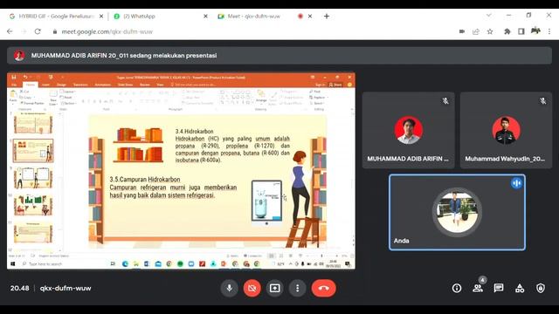Click your own 'Anda' video tile
The image size is (559, 314).
[x=457, y=212]
